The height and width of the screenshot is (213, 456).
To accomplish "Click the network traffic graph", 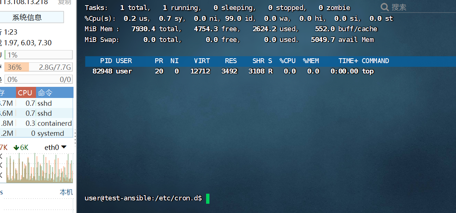I will pos(37,169).
